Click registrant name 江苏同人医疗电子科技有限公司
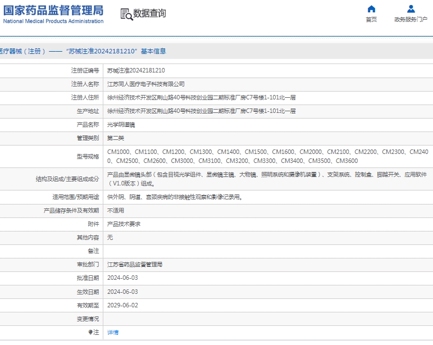 click(146, 84)
